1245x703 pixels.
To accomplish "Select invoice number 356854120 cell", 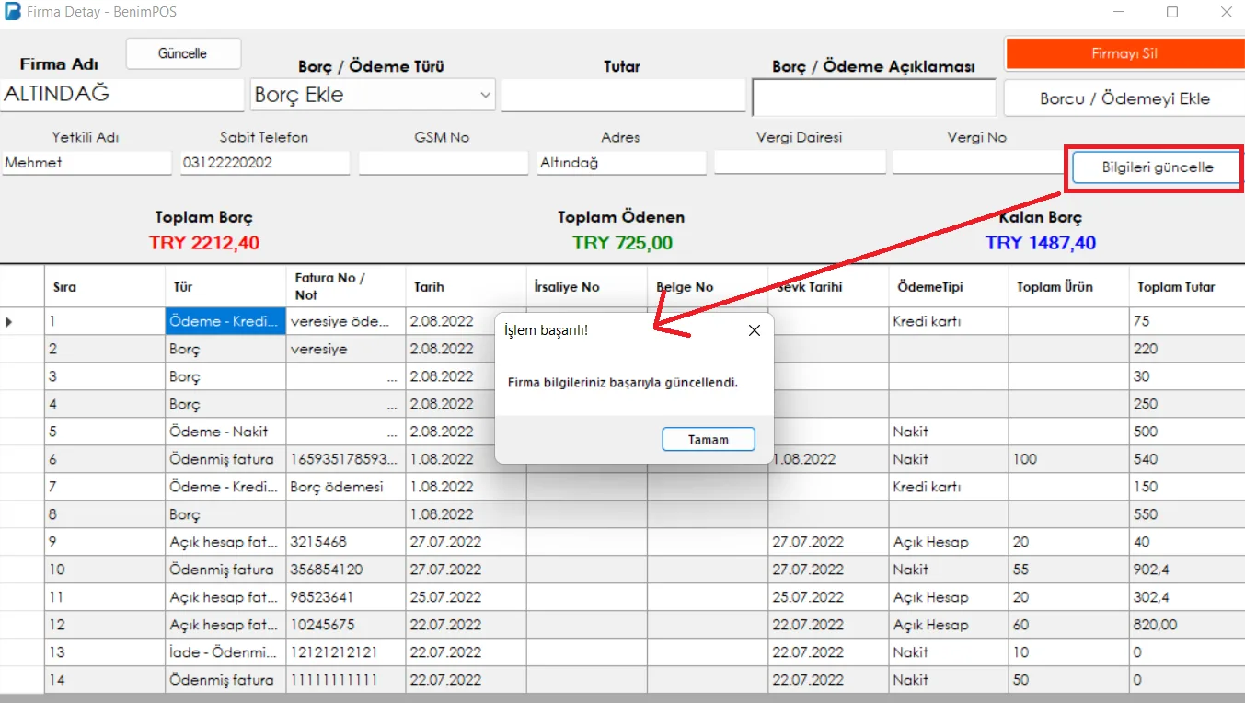I will 345,570.
